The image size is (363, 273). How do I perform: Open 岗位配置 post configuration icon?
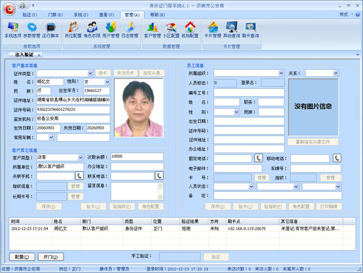point(73,30)
